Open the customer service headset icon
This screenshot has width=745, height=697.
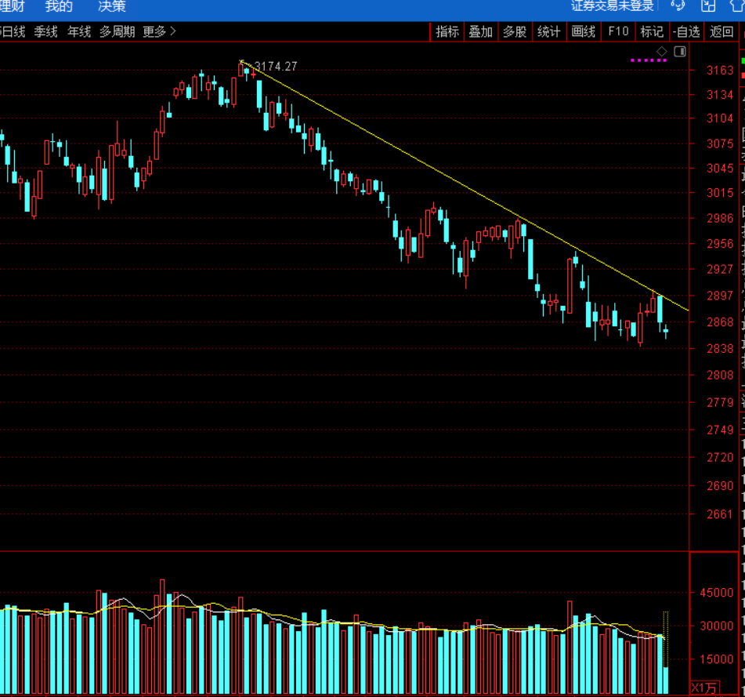pyautogui.click(x=678, y=5)
